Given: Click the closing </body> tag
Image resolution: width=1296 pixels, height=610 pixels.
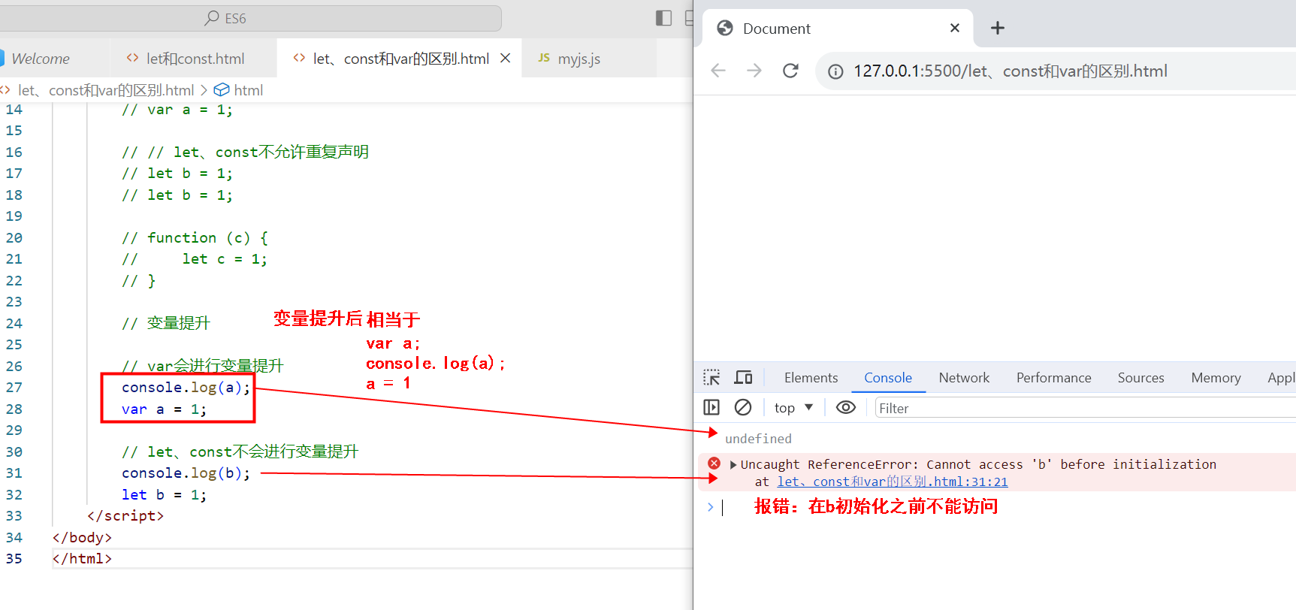Looking at the screenshot, I should (x=82, y=538).
